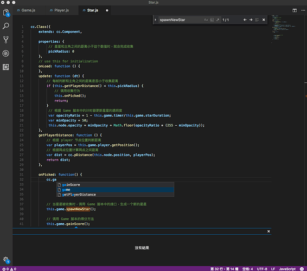The height and width of the screenshot is (271, 307).
Task: Go to next match in find widget
Action: 251,20
